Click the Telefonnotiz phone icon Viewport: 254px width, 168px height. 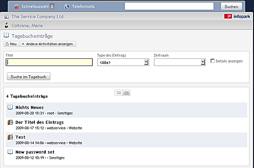pyautogui.click(x=67, y=6)
